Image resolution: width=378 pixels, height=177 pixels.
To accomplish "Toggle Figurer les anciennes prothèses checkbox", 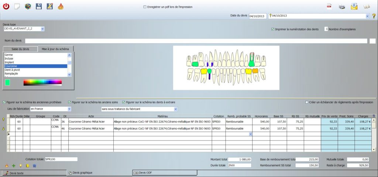I will (4, 102).
